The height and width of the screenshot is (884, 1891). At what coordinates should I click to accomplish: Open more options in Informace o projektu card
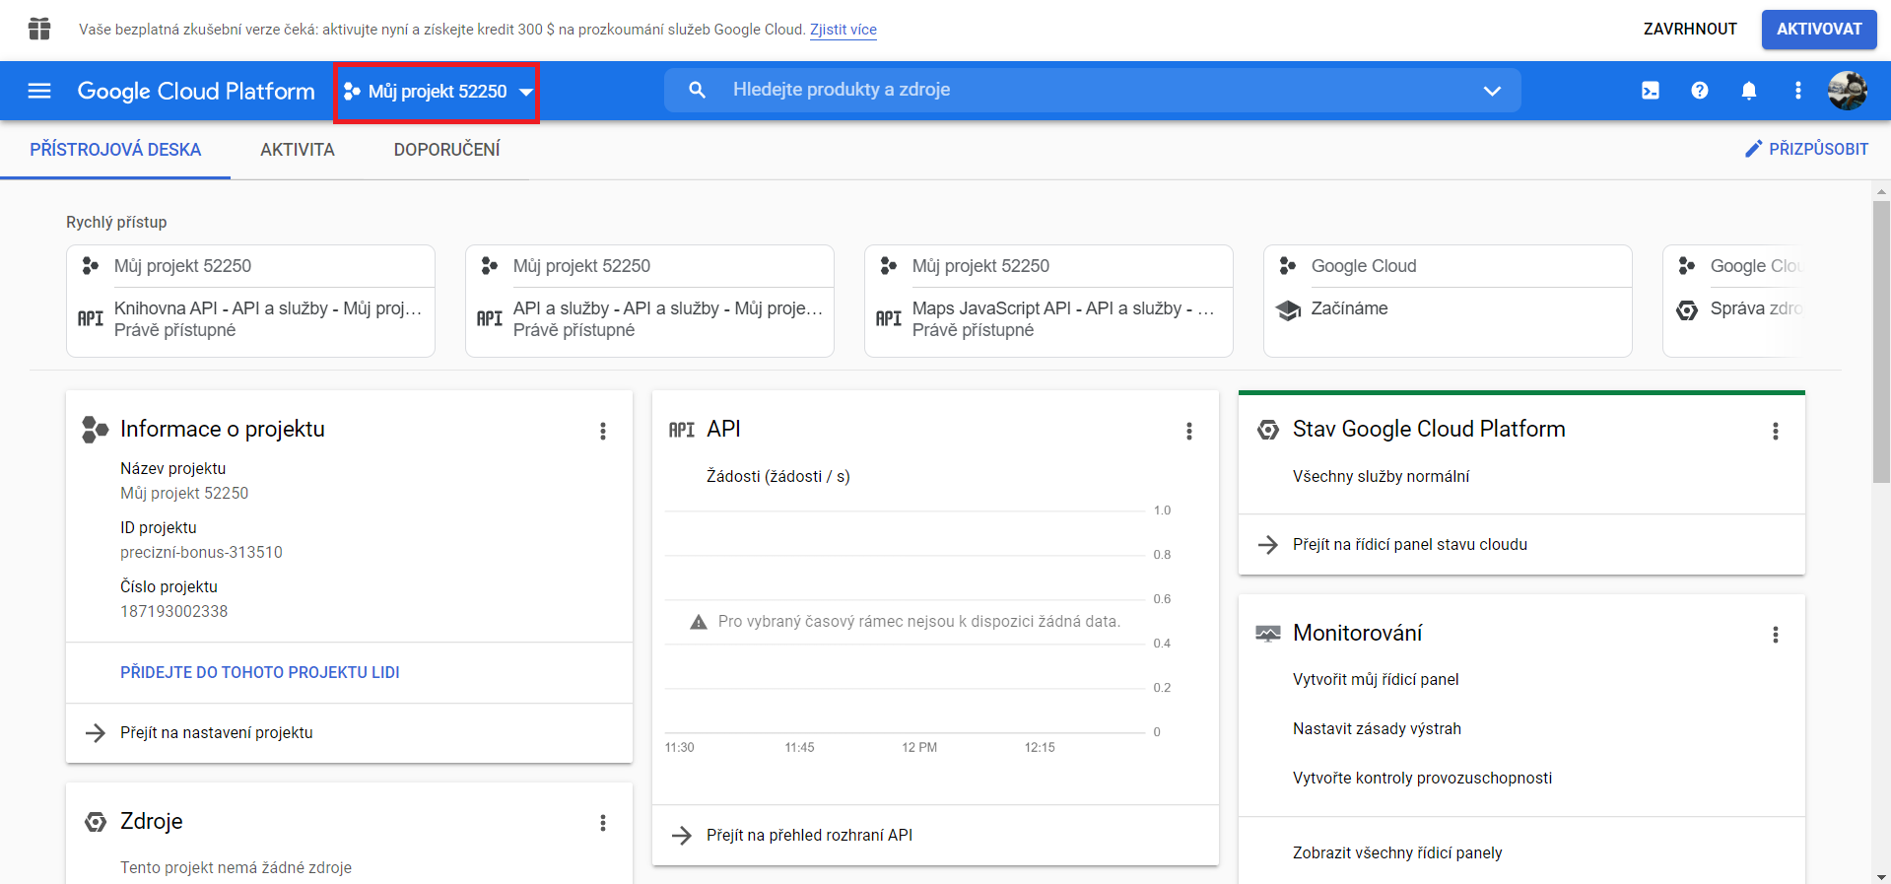(603, 431)
